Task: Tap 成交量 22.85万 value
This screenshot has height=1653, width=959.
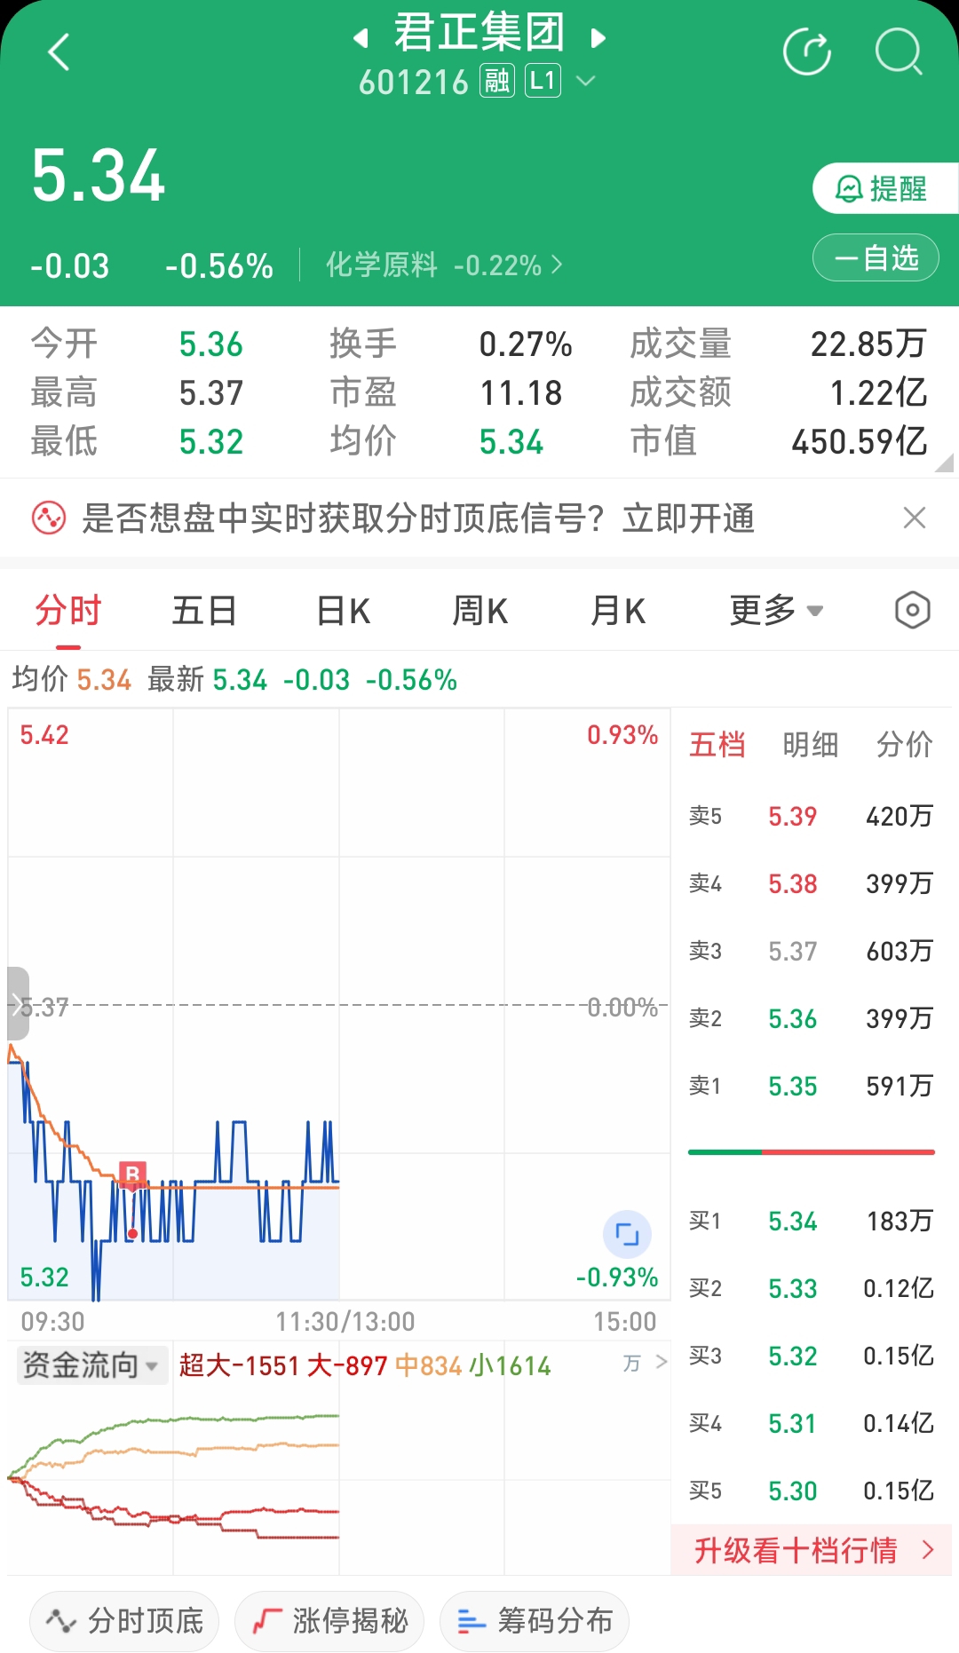Action: [868, 344]
